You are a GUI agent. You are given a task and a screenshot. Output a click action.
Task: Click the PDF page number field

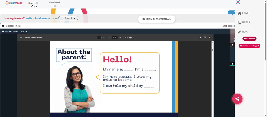click(99, 37)
